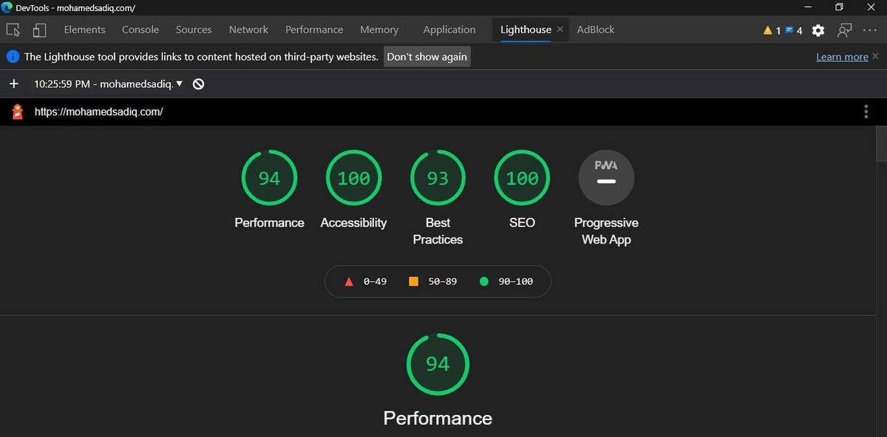Screen dimensions: 887x437
Task: Jump to the Progressive Web App gauge
Action: (x=606, y=178)
